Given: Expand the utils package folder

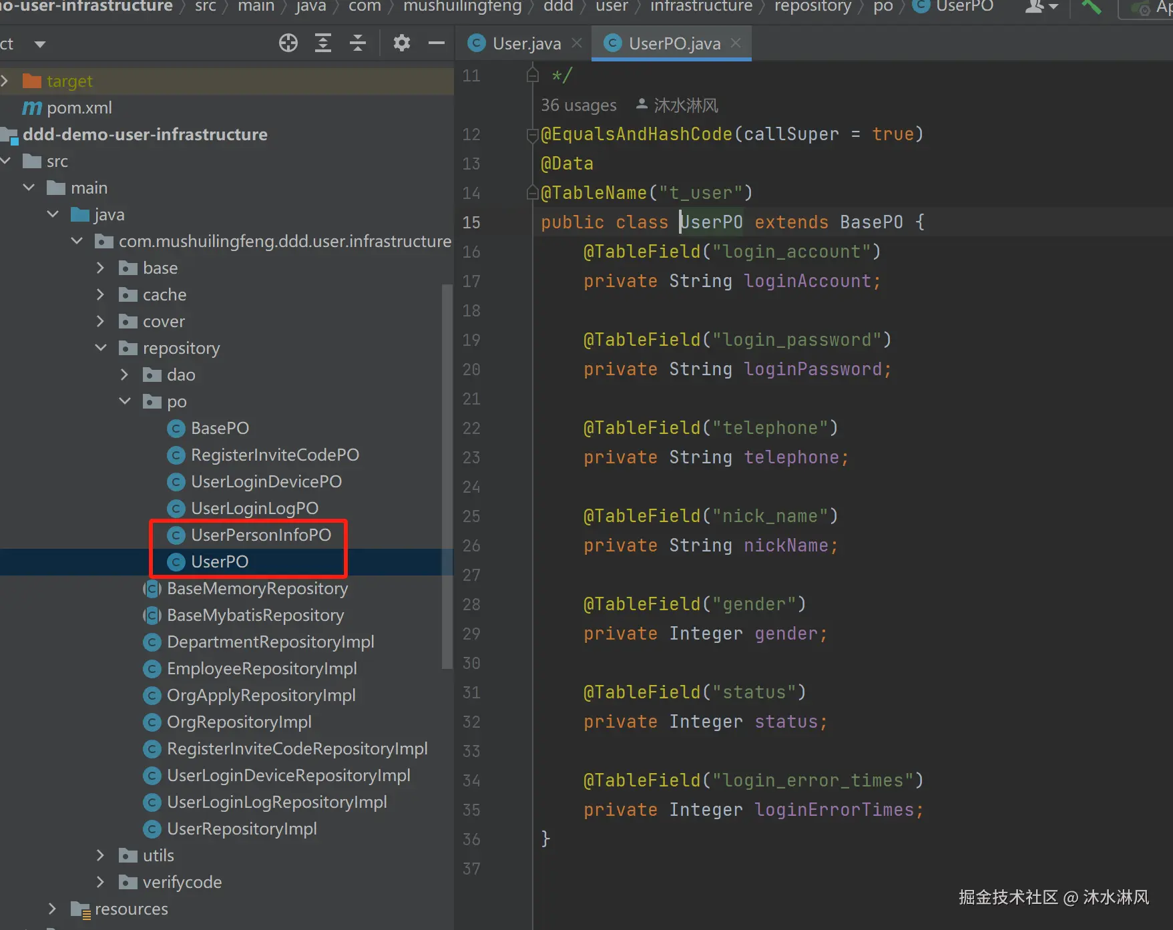Looking at the screenshot, I should [101, 855].
